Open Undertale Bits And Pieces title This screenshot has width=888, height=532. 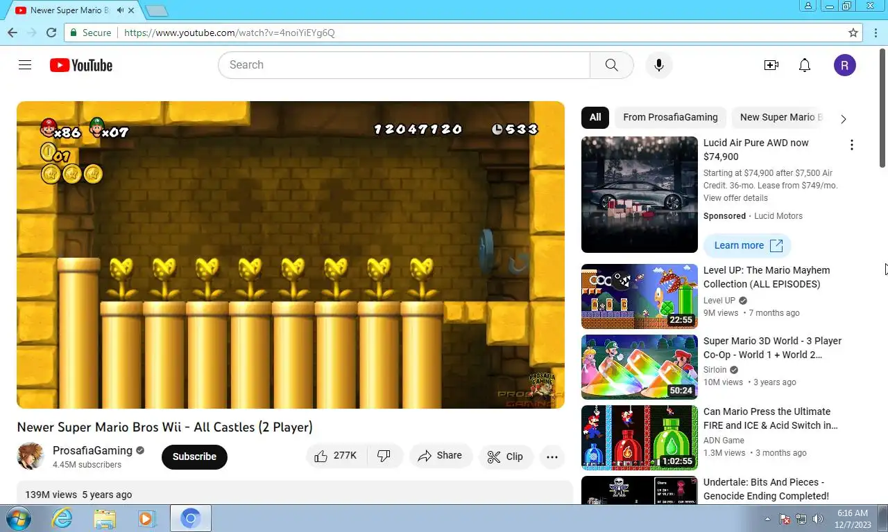(x=766, y=489)
